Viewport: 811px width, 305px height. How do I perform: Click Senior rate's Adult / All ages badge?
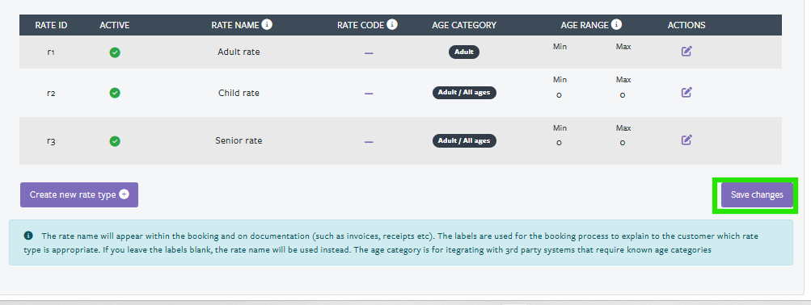coord(464,141)
